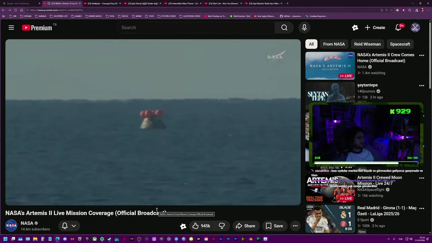The height and width of the screenshot is (243, 432).
Task: Select the From NASA filter chip
Action: click(334, 44)
